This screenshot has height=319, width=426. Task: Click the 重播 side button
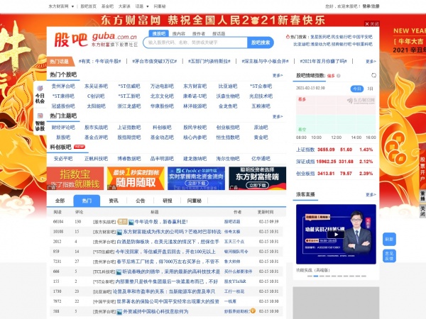[422, 196]
